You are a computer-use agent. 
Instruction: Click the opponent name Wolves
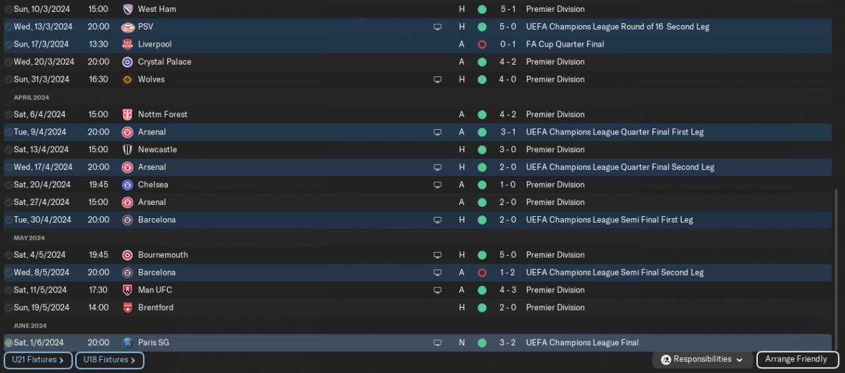tap(151, 80)
